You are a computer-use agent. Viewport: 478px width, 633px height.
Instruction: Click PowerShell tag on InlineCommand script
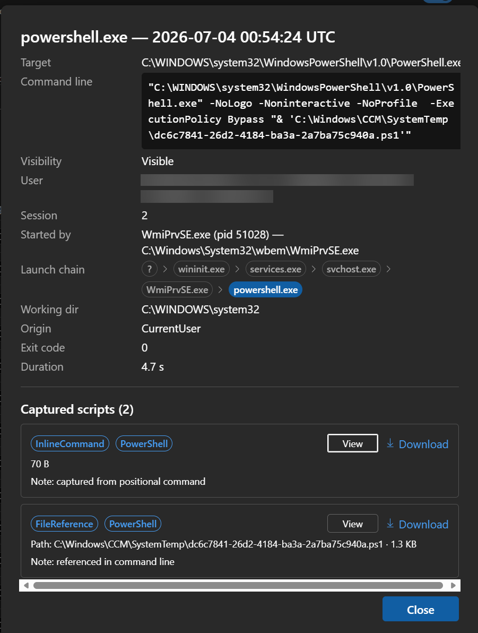point(144,443)
